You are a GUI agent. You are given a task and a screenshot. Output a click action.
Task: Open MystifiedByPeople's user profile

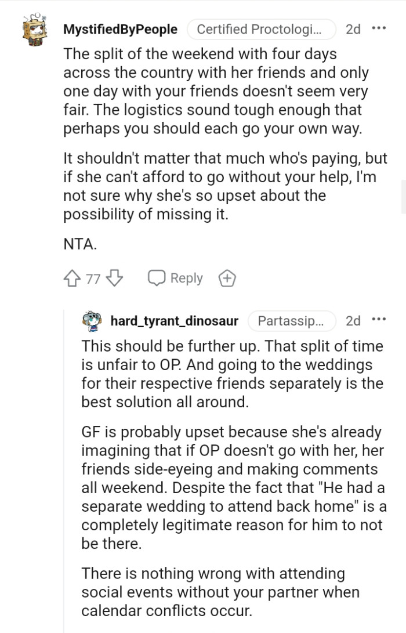pyautogui.click(x=120, y=29)
